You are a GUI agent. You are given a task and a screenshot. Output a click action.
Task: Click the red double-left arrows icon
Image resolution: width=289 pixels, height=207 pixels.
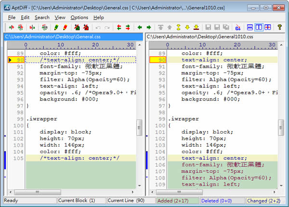point(119,27)
